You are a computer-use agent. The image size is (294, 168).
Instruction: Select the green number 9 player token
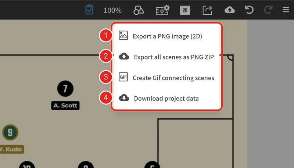(x=10, y=132)
